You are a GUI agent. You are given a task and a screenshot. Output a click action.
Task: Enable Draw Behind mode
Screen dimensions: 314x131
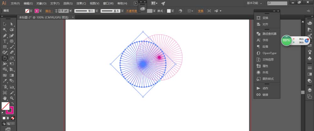[8, 124]
